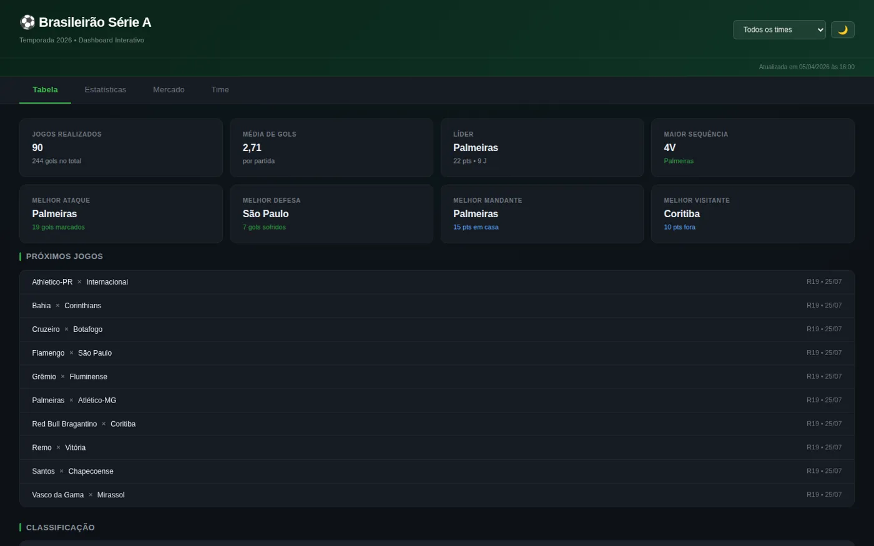
Task: Click the Maior Sequência 4V card
Action: tap(753, 148)
